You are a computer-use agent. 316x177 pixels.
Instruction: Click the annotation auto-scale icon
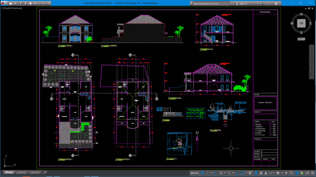[261, 173]
